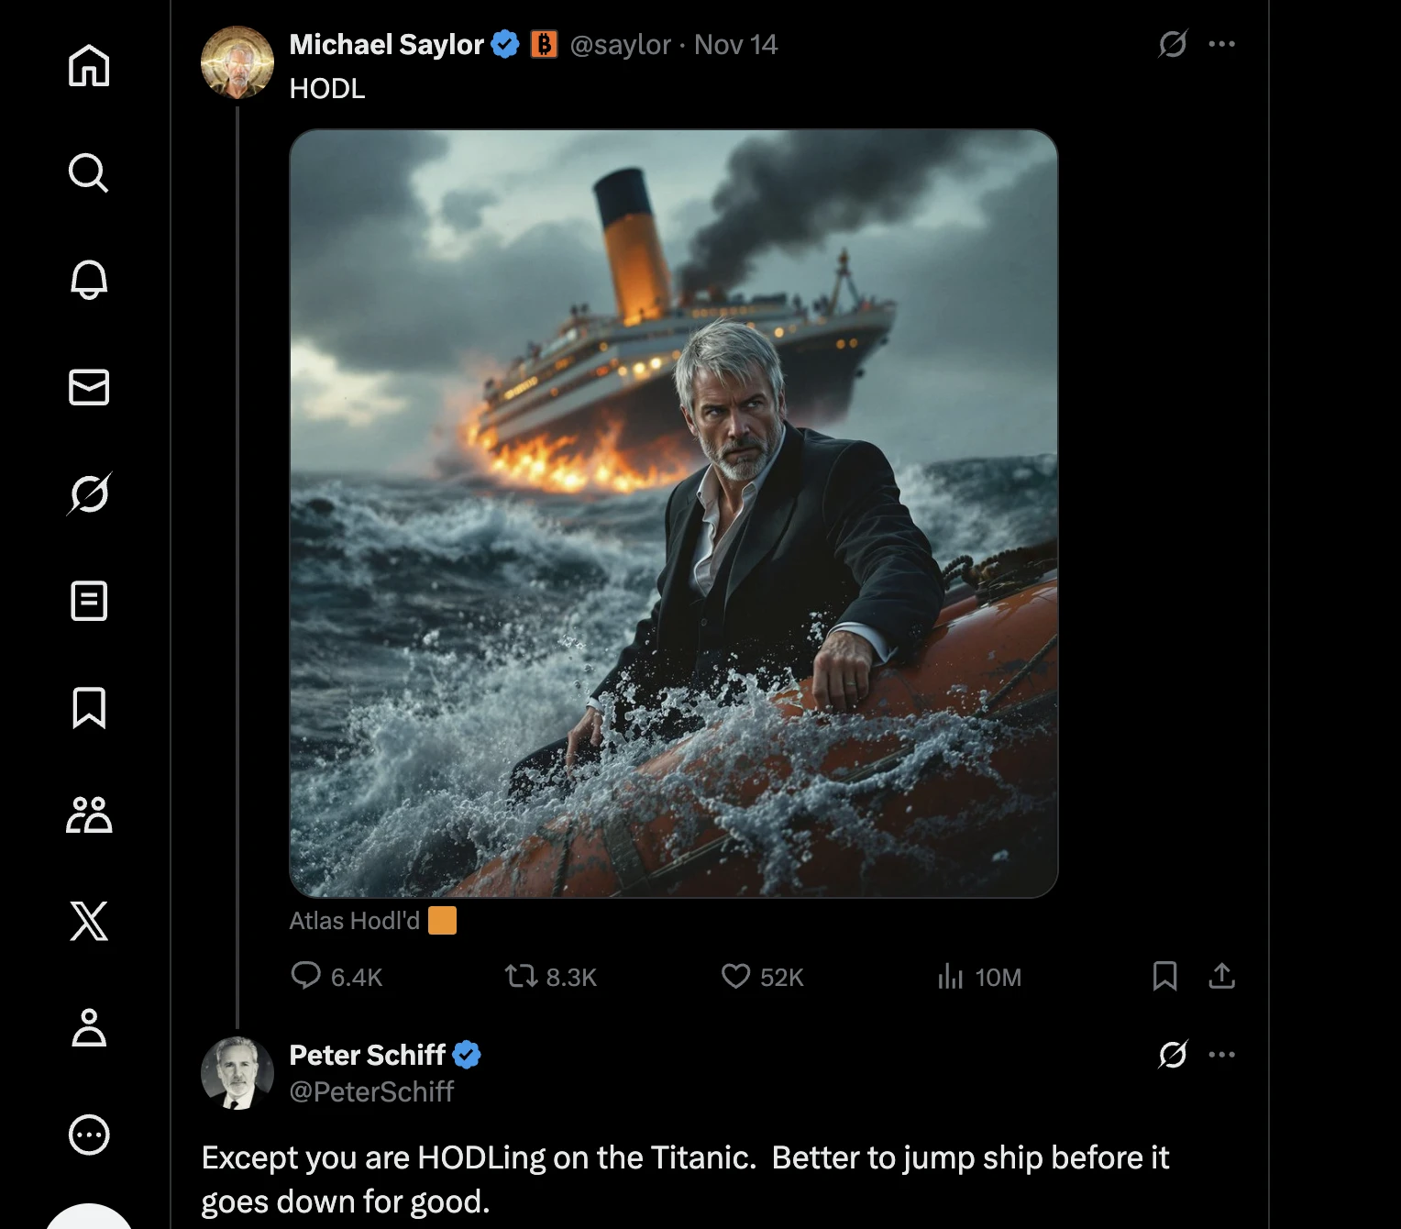Open Notifications from the sidebar
1401x1229 pixels.
[89, 281]
